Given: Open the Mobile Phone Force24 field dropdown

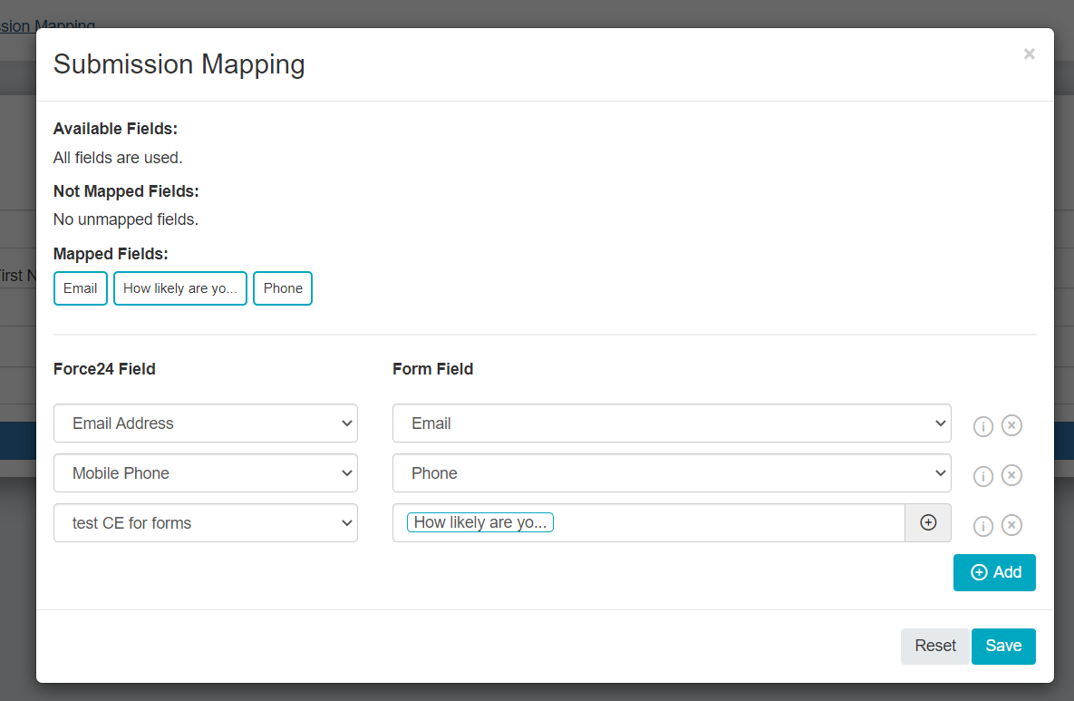Looking at the screenshot, I should pos(206,473).
